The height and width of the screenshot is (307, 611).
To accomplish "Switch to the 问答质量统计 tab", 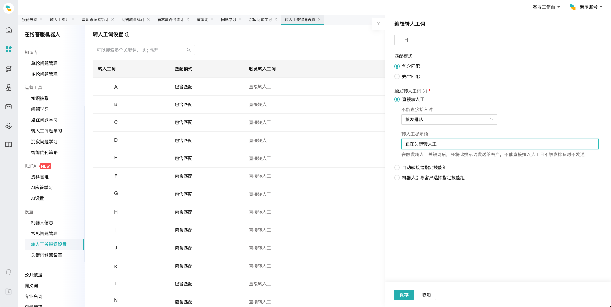I will (133, 19).
